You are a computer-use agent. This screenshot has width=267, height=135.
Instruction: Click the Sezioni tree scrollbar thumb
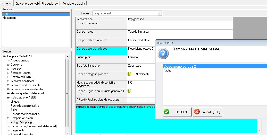tap(68, 93)
